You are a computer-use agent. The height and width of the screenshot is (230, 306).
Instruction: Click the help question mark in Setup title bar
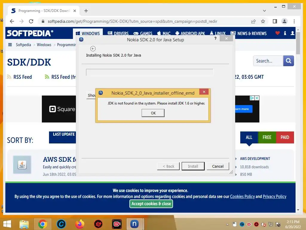(215, 38)
